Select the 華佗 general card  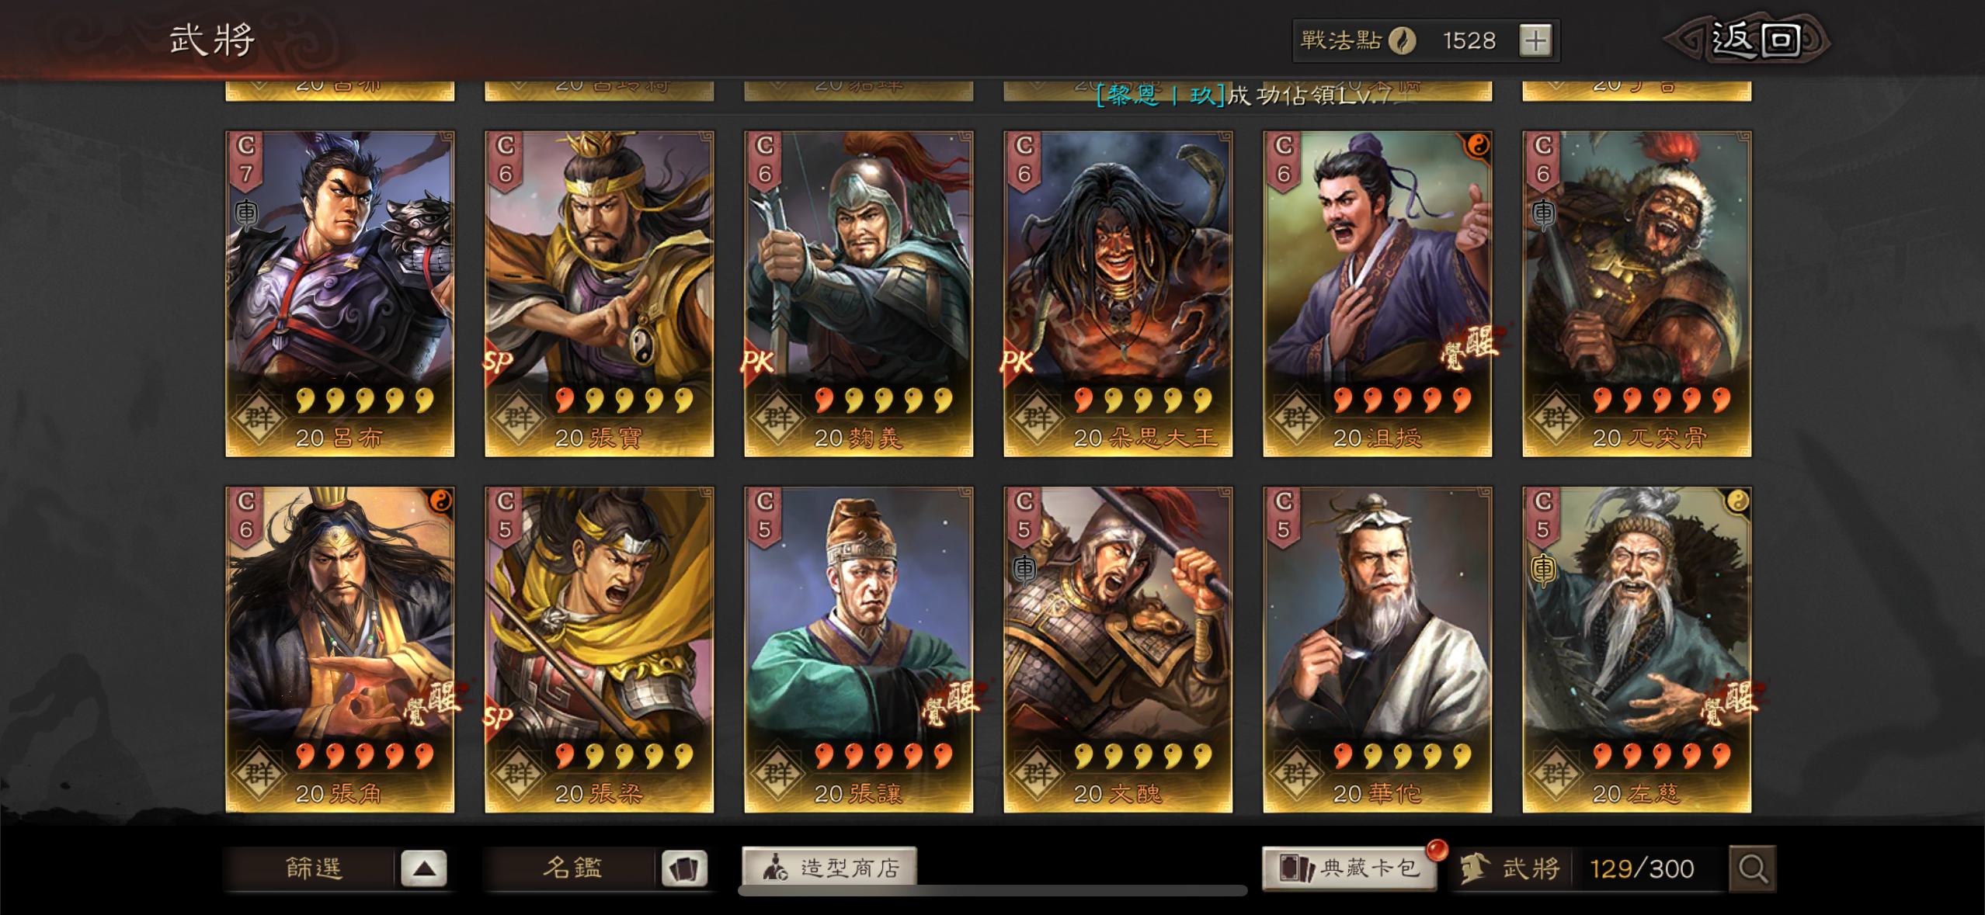coord(1377,650)
